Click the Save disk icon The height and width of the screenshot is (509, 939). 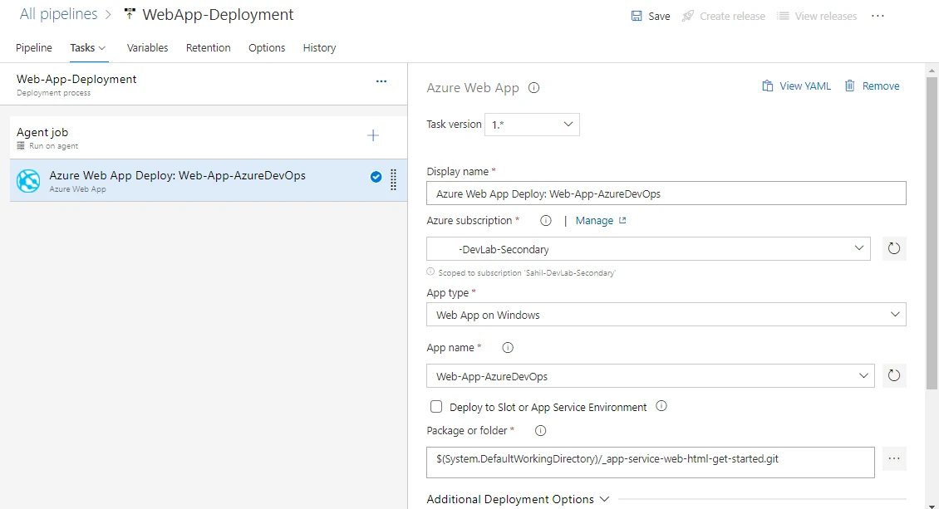[637, 16]
